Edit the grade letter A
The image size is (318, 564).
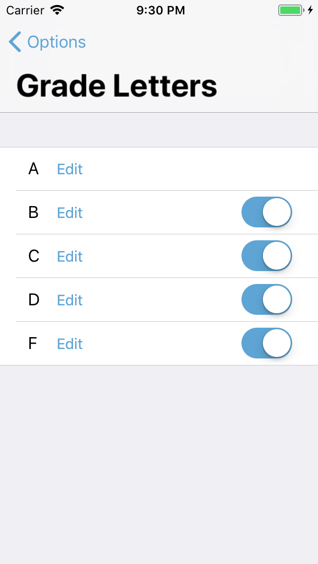tap(69, 169)
